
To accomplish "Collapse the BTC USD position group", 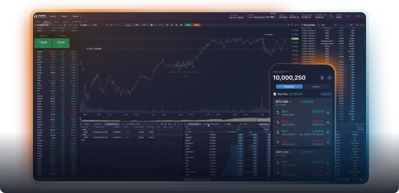I will tap(328, 103).
